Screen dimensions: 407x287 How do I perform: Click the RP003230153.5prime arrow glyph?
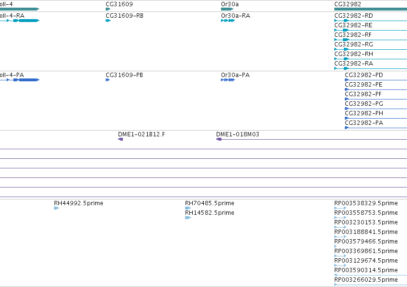click(x=341, y=227)
